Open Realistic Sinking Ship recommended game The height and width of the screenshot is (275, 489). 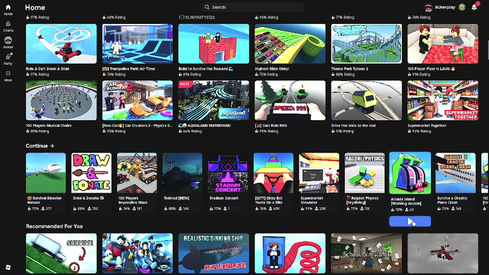pos(214,253)
